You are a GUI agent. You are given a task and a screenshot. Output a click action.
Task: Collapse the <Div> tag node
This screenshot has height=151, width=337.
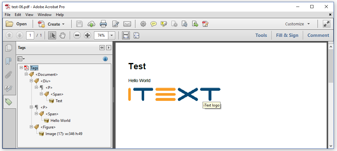point(31,81)
